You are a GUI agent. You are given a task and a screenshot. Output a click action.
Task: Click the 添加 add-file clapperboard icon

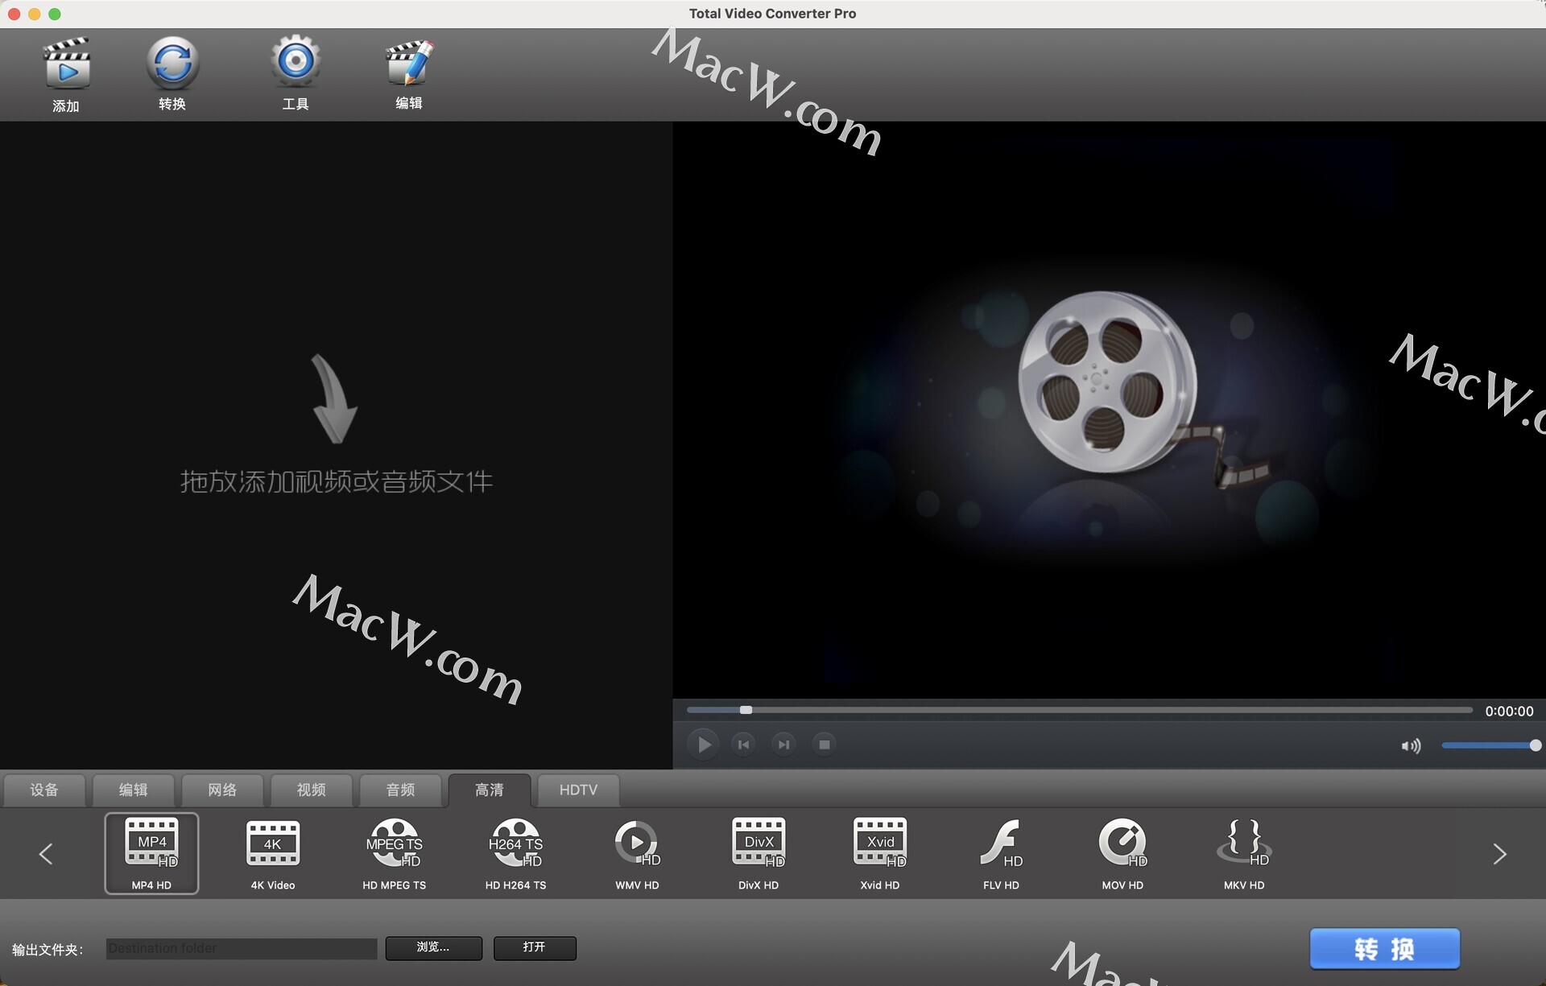point(66,64)
